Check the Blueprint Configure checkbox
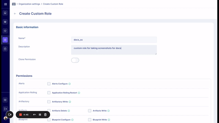The width and height of the screenshot is (219, 123). [x=49, y=120]
